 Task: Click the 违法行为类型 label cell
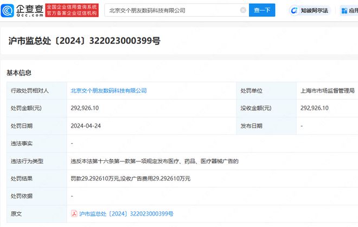click(x=37, y=161)
